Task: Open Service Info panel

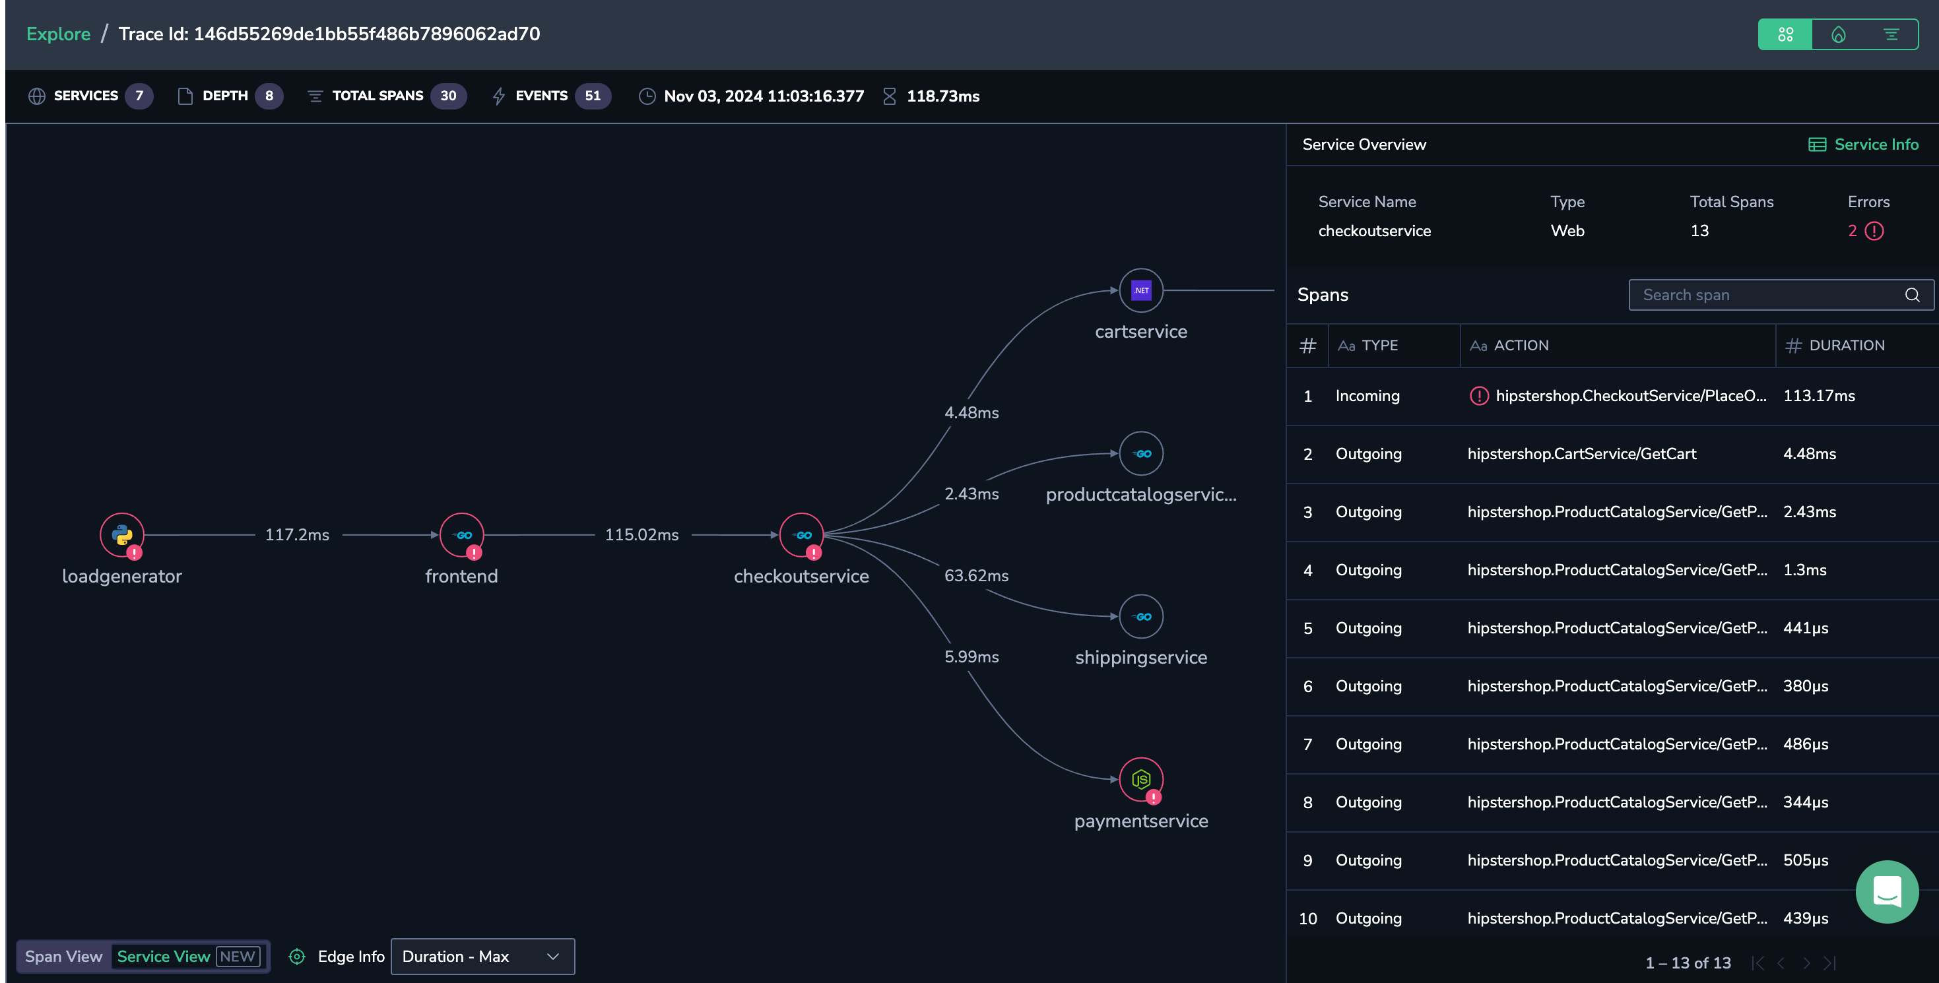Action: tap(1863, 144)
